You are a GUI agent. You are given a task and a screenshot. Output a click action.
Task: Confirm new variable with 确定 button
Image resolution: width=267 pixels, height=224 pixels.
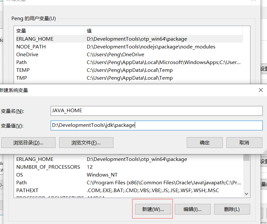(205, 142)
